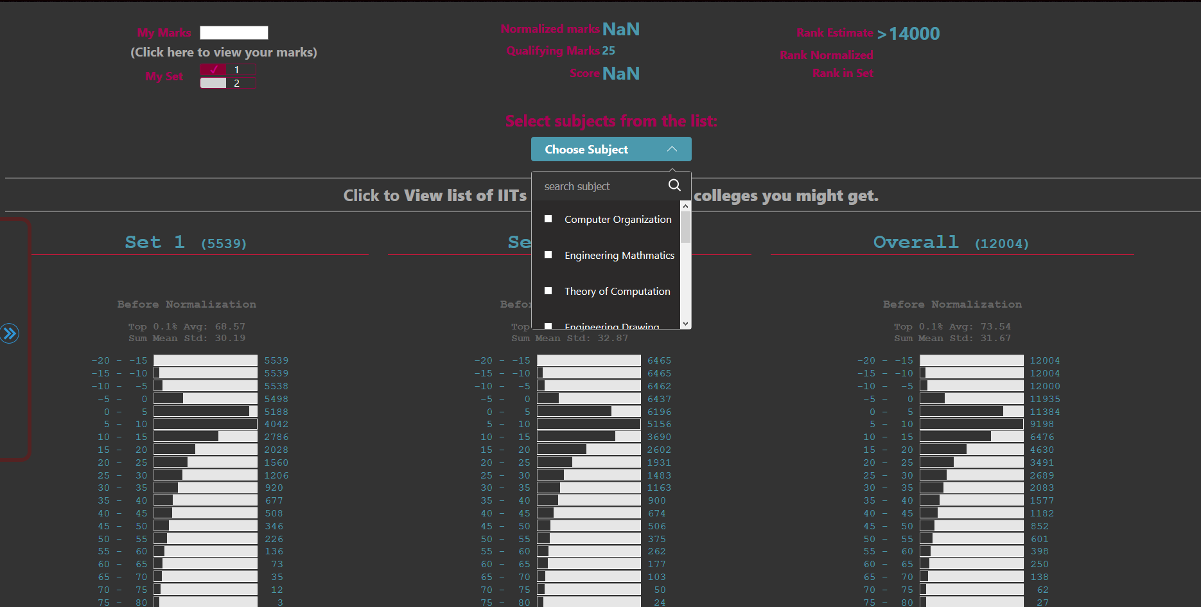Click the scroll-down arrow in subject list
The height and width of the screenshot is (607, 1201).
tap(685, 323)
